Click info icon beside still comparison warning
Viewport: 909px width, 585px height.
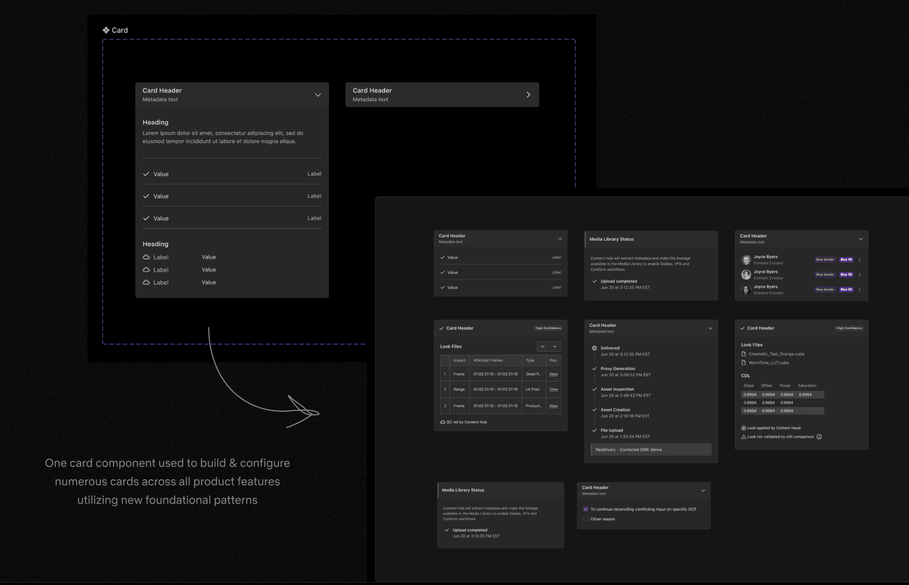(819, 437)
